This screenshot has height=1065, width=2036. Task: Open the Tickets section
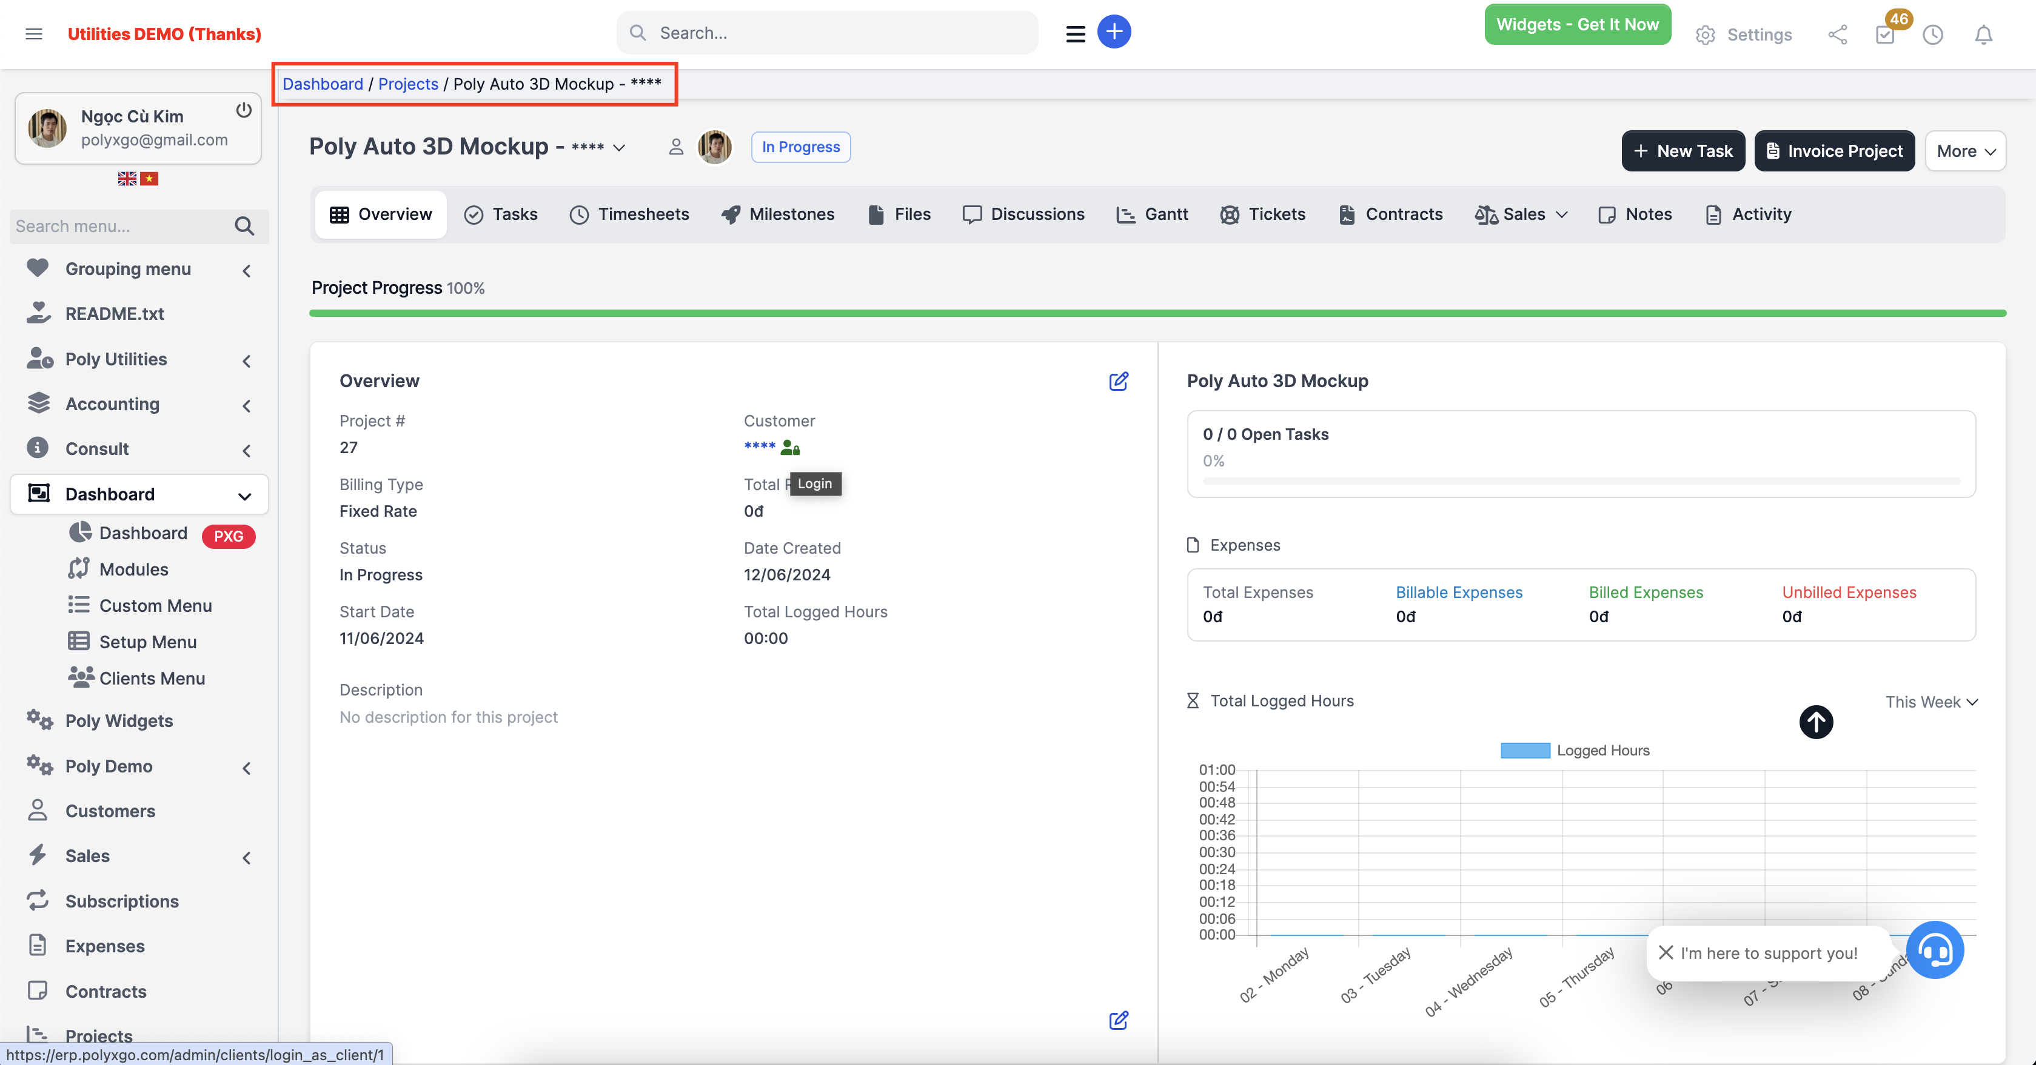pyautogui.click(x=1262, y=214)
